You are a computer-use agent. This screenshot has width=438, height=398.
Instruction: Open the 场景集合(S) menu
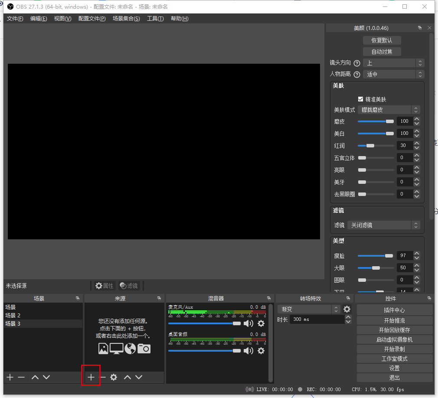tap(126, 19)
